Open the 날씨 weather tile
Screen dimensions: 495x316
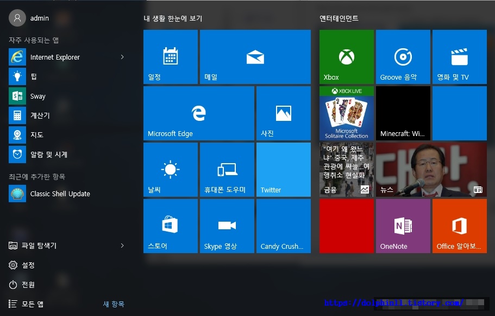pyautogui.click(x=171, y=170)
